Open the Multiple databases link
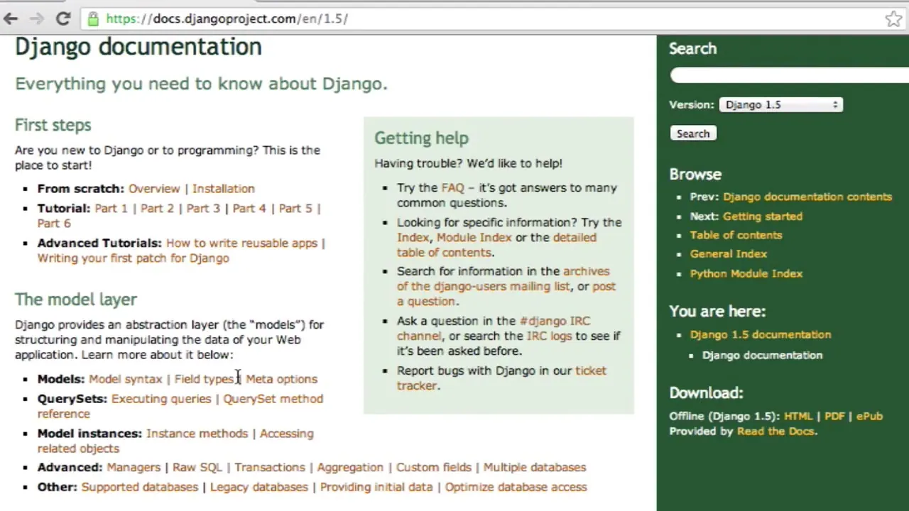The height and width of the screenshot is (511, 909). coord(535,468)
